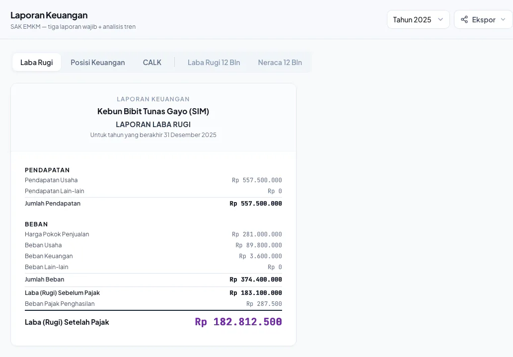Screen dimensions: 513x357
Task: Open the Tahun 2025 year dropdown
Action: pyautogui.click(x=418, y=20)
